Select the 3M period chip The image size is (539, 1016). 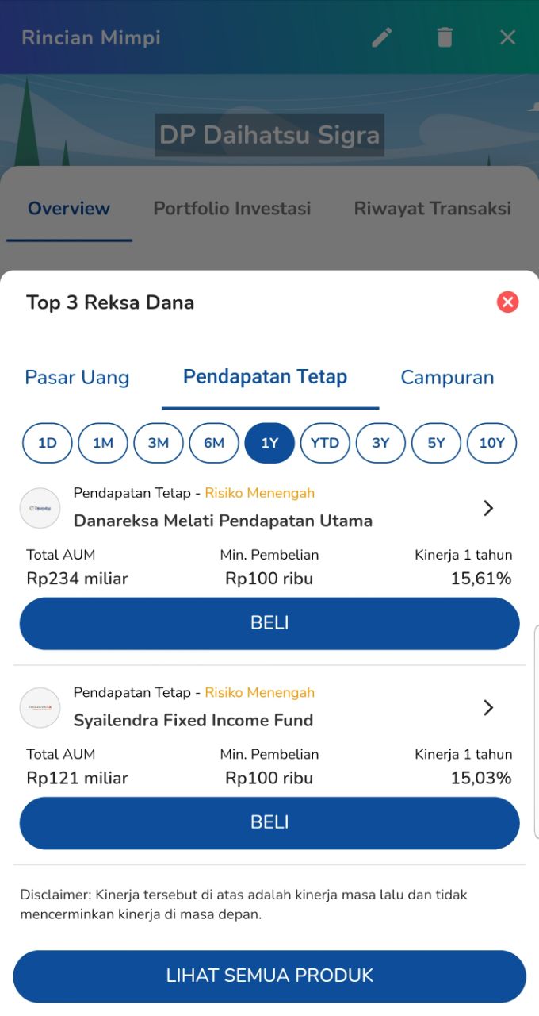[159, 443]
